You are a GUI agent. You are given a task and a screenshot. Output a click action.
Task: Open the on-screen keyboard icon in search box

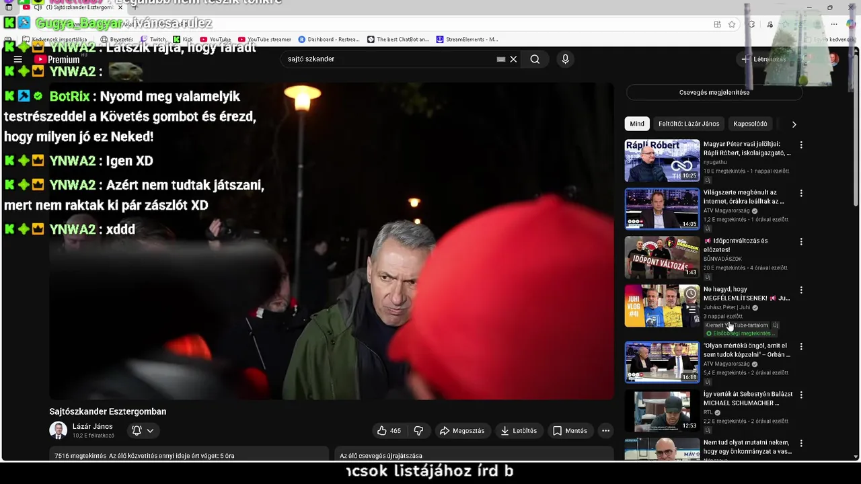[x=500, y=59]
